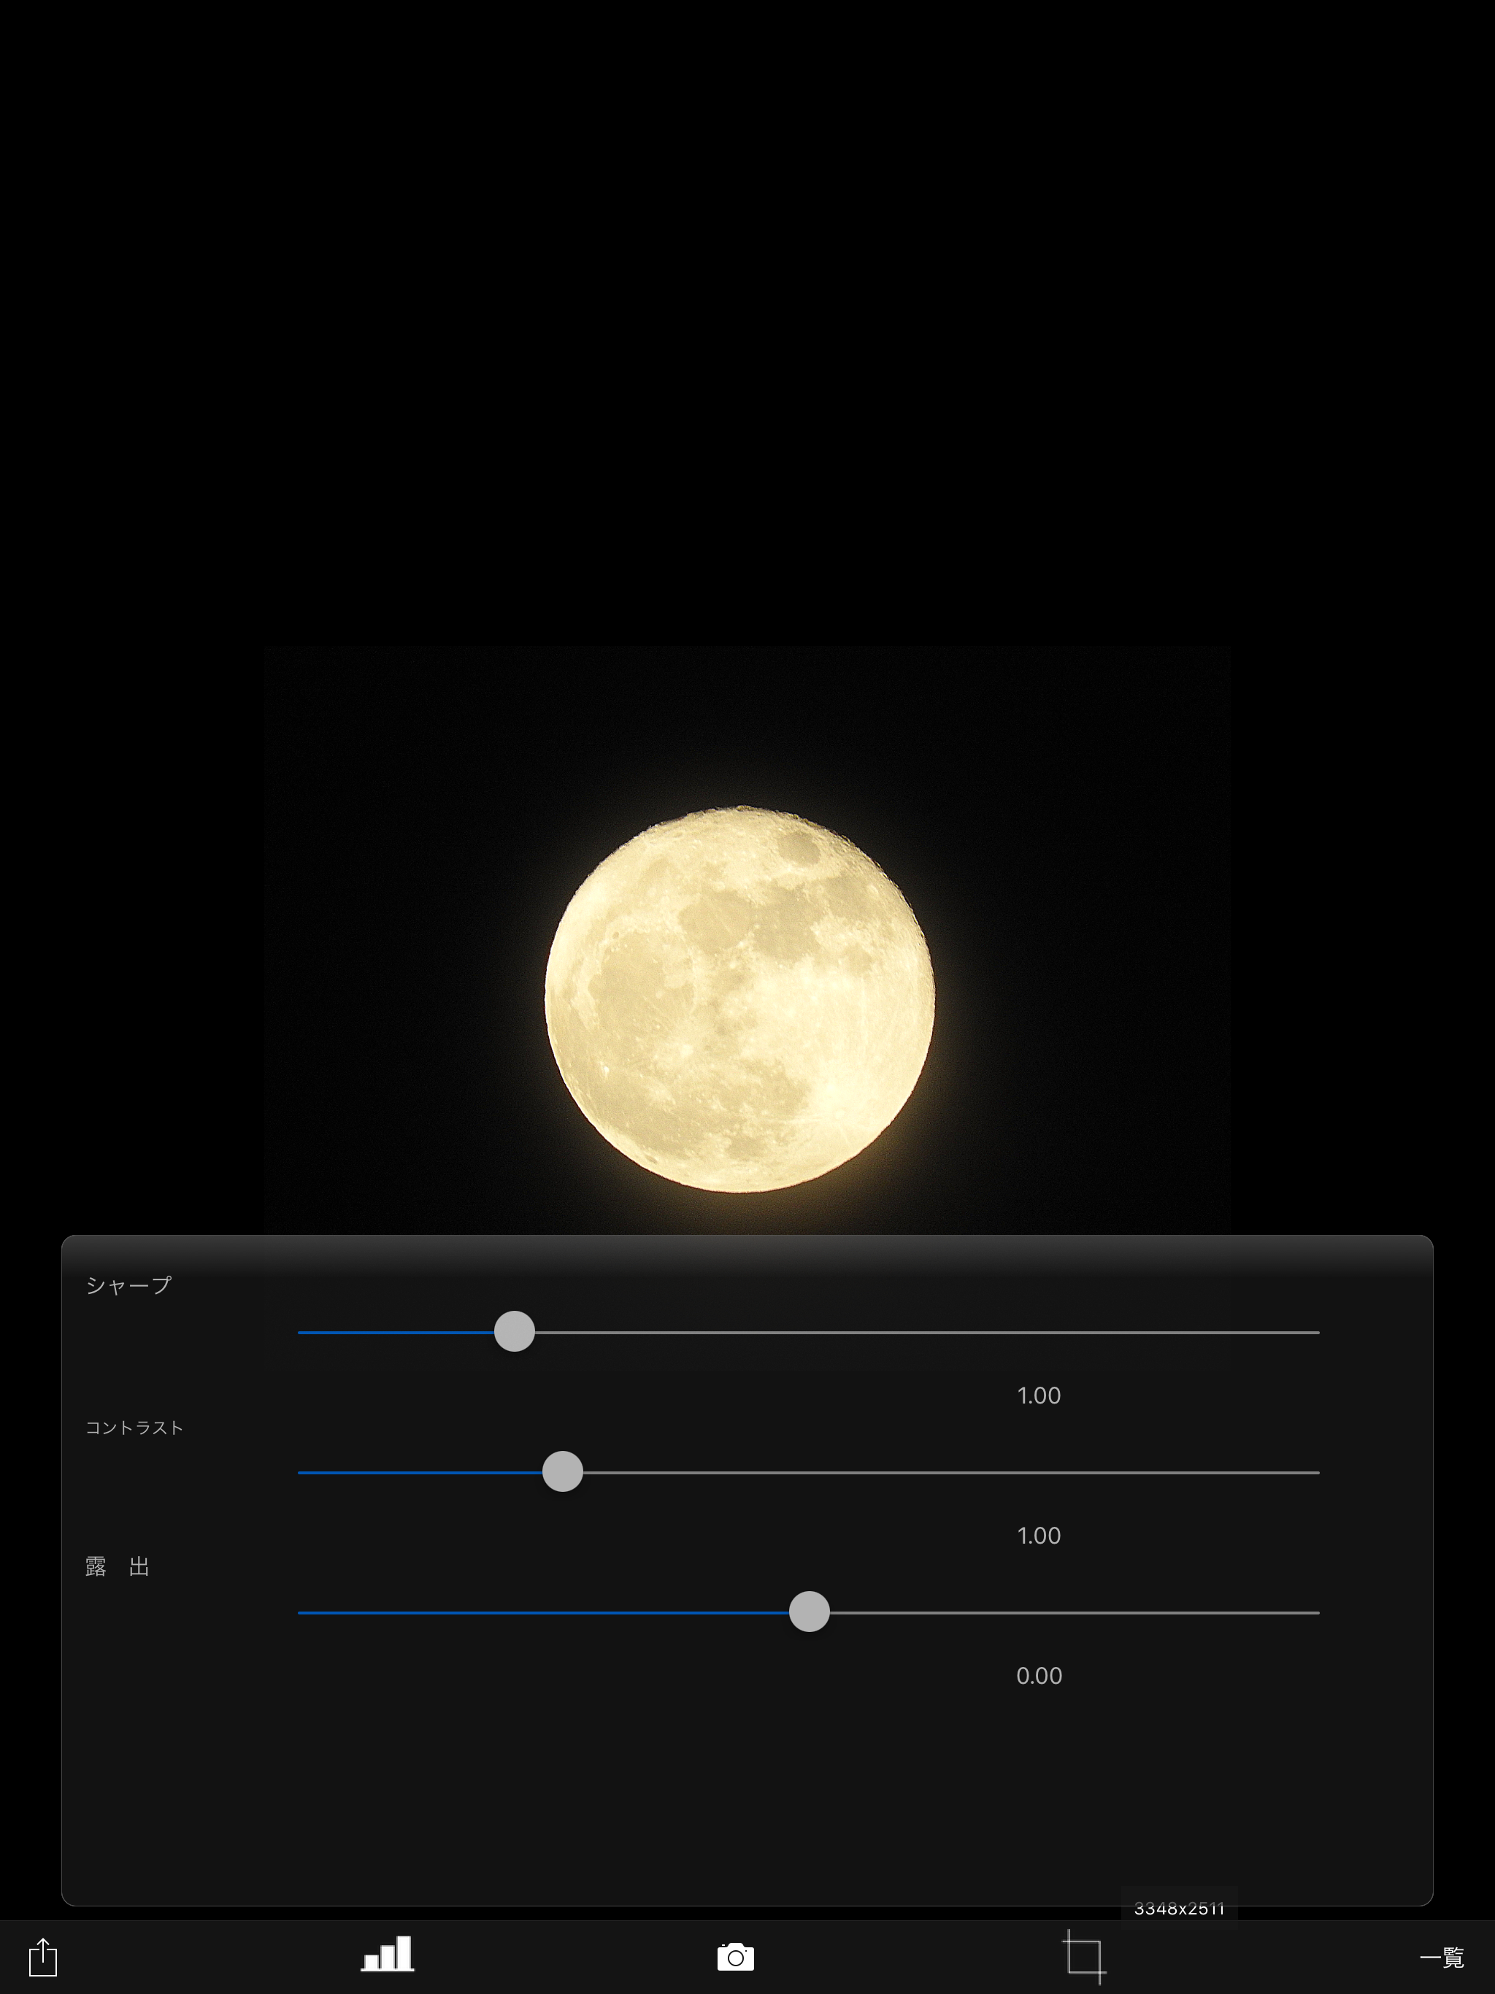This screenshot has width=1495, height=1994.
Task: Tap the 1.00 value under シャープ slider
Action: (1039, 1396)
